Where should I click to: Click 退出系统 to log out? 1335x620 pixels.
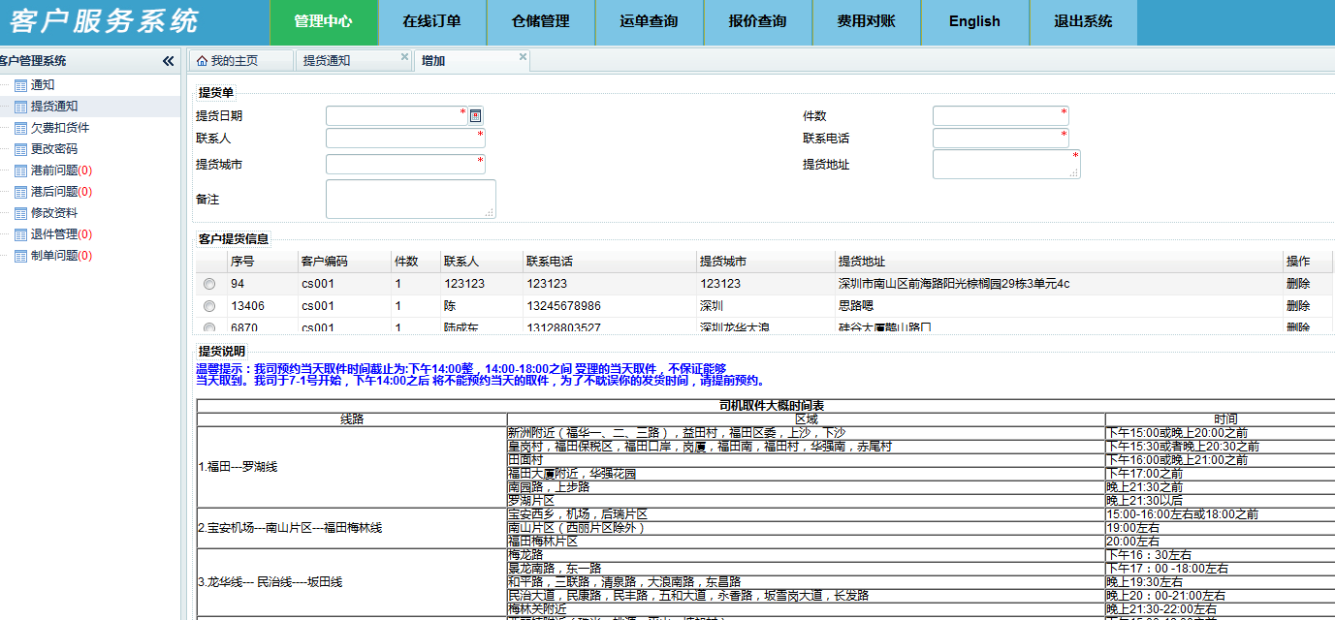pos(1083,21)
